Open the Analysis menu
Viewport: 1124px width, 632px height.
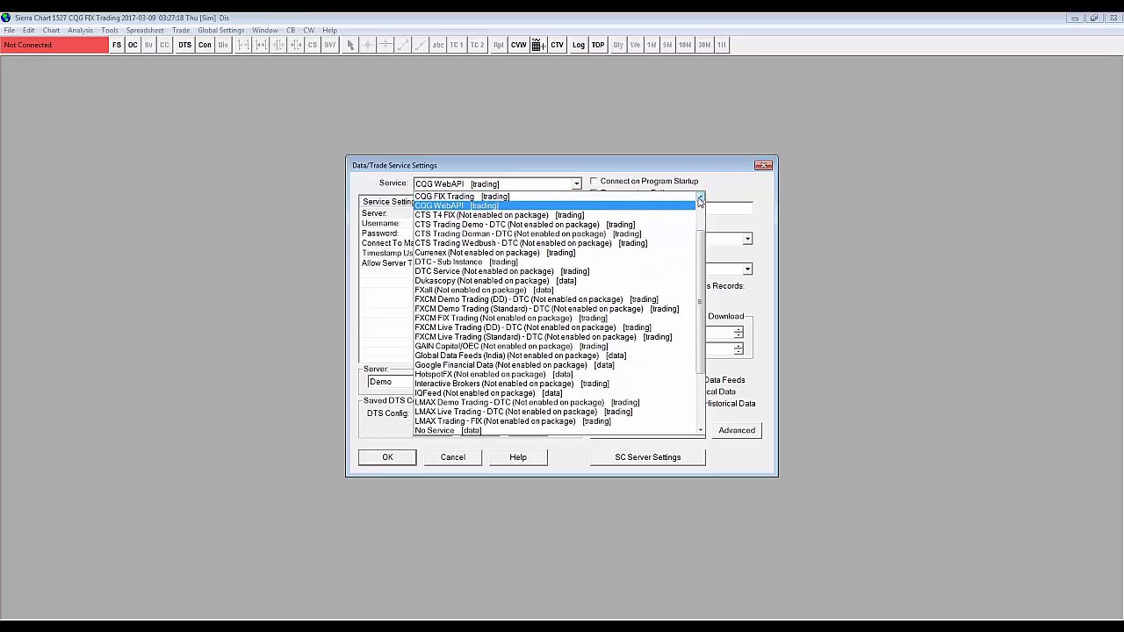pyautogui.click(x=80, y=31)
